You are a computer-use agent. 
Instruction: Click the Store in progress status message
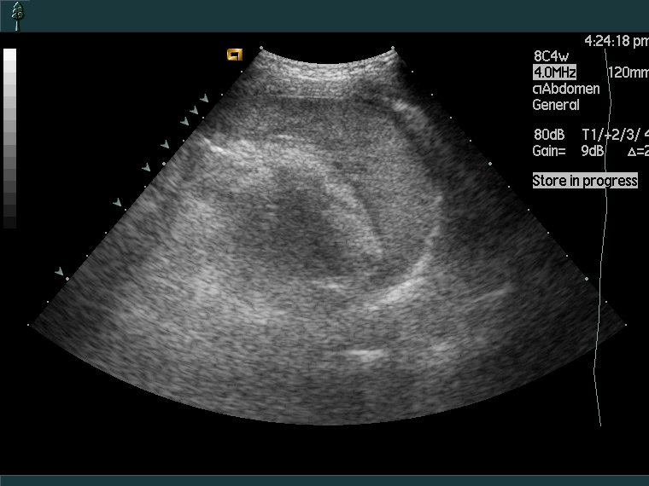tap(585, 181)
